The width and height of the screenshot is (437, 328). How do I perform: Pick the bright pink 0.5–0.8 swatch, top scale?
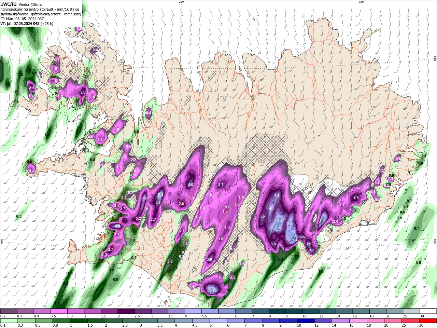tap(59, 311)
